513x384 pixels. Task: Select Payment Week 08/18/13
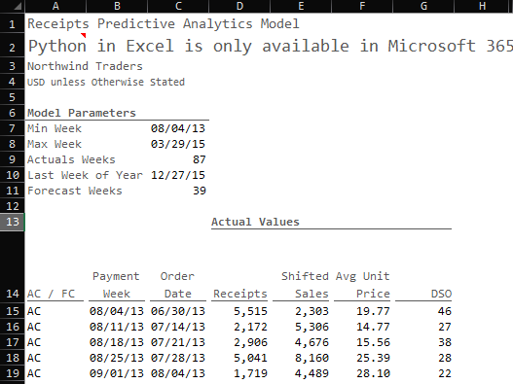click(117, 342)
